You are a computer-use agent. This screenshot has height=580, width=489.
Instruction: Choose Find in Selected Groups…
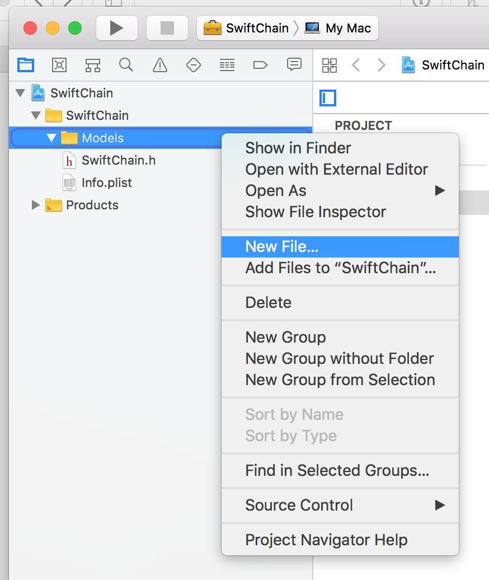[340, 470]
